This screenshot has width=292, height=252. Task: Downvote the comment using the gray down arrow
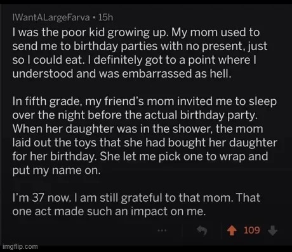pos(272,230)
